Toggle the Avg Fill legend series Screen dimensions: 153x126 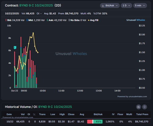point(93,20)
